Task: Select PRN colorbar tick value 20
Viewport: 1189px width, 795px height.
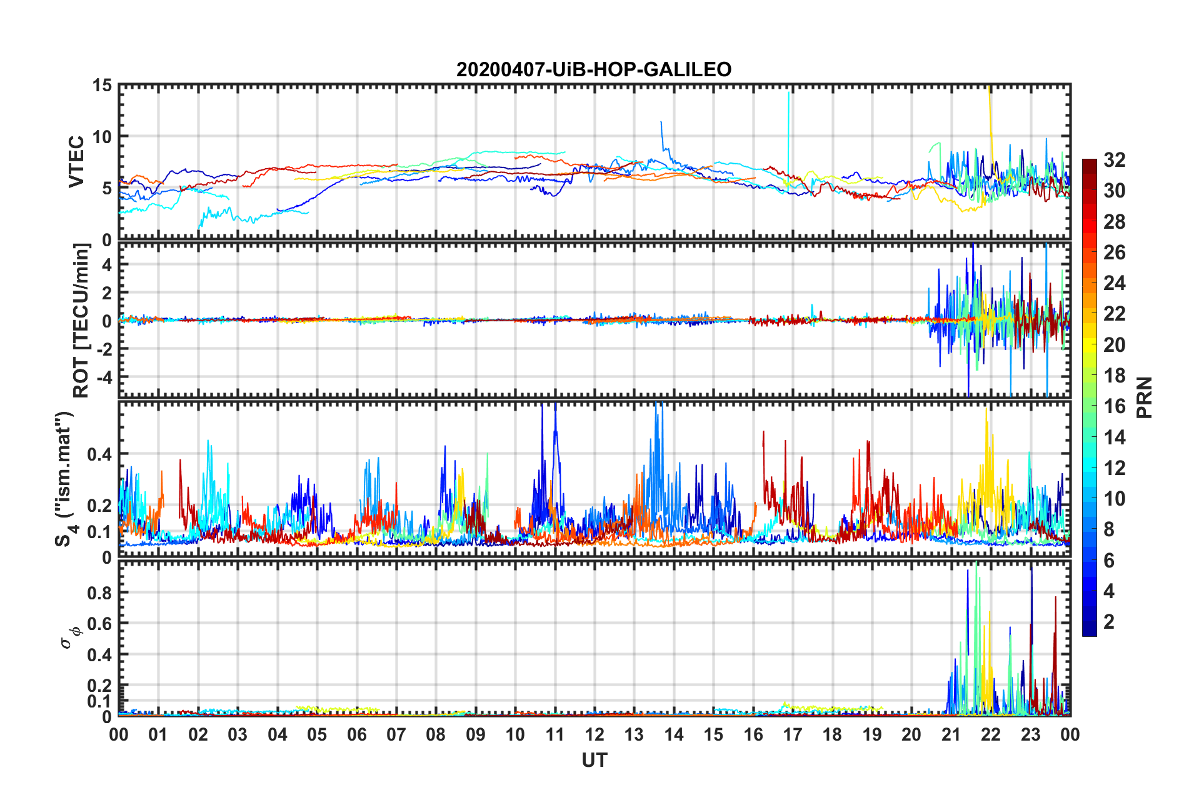Action: (x=1114, y=345)
